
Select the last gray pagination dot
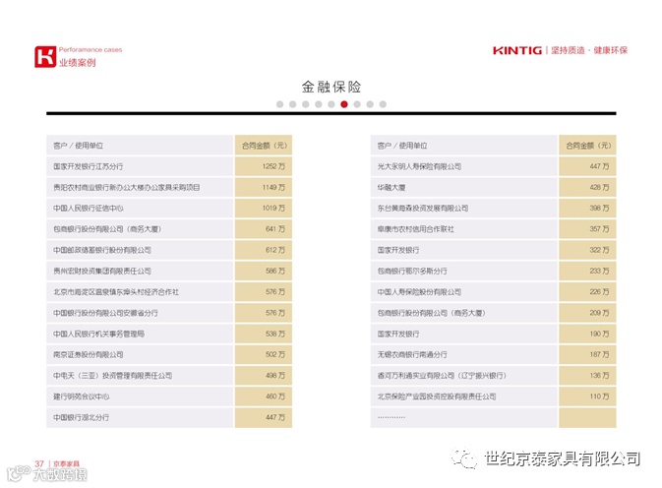[383, 104]
